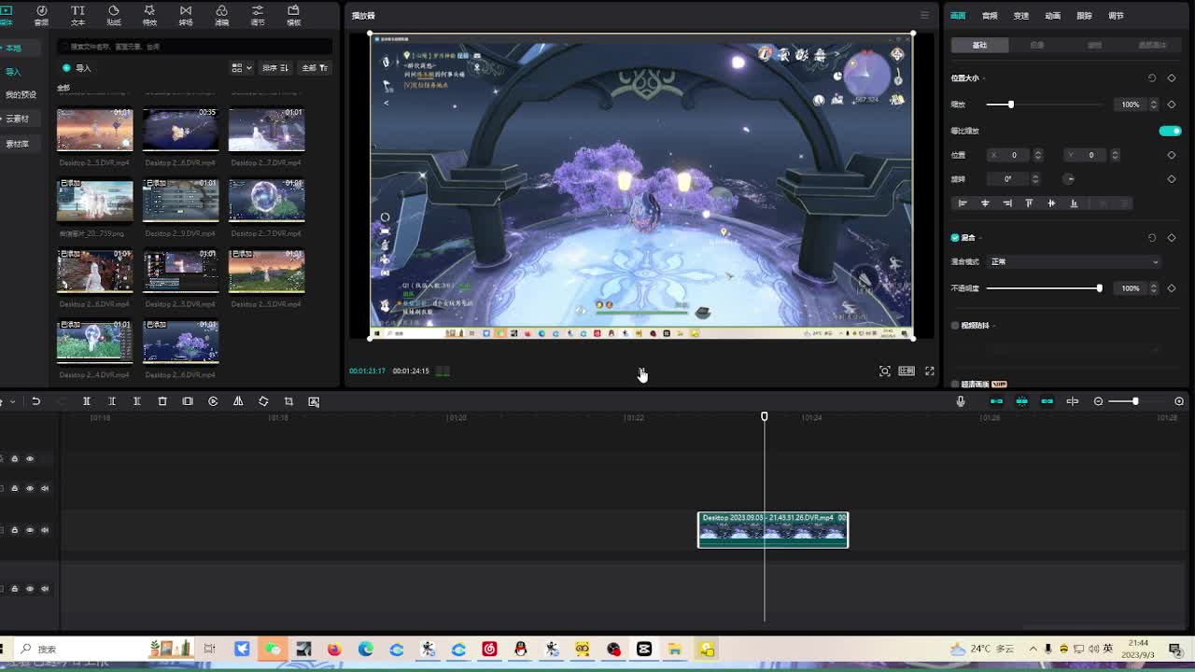Click the media search input field
Image resolution: width=1195 pixels, height=672 pixels.
[195, 47]
